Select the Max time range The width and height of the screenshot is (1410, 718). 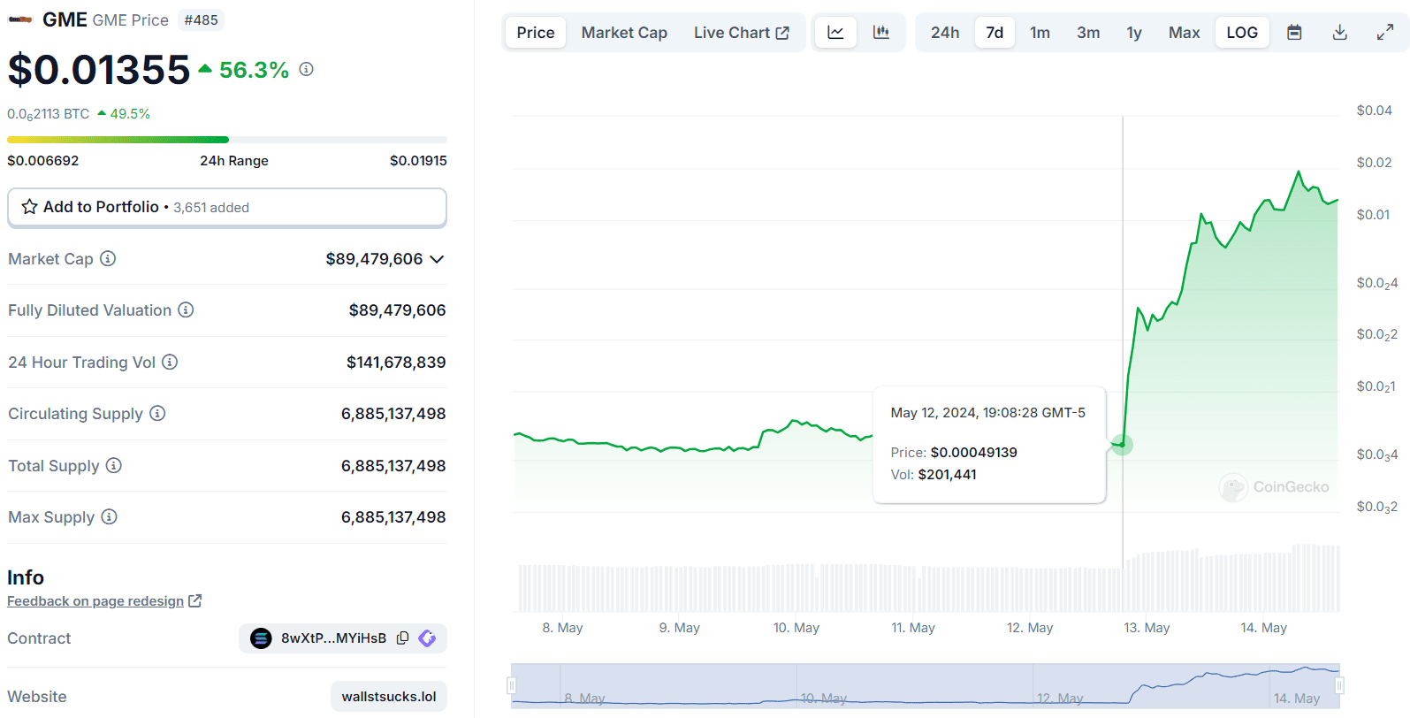click(x=1185, y=33)
